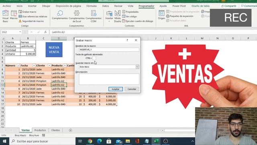Open Propiedades for controls
This screenshot has height=145, width=257.
tap(131, 12)
